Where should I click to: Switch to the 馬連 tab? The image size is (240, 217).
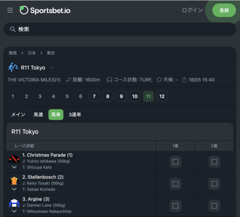pyautogui.click(x=38, y=115)
